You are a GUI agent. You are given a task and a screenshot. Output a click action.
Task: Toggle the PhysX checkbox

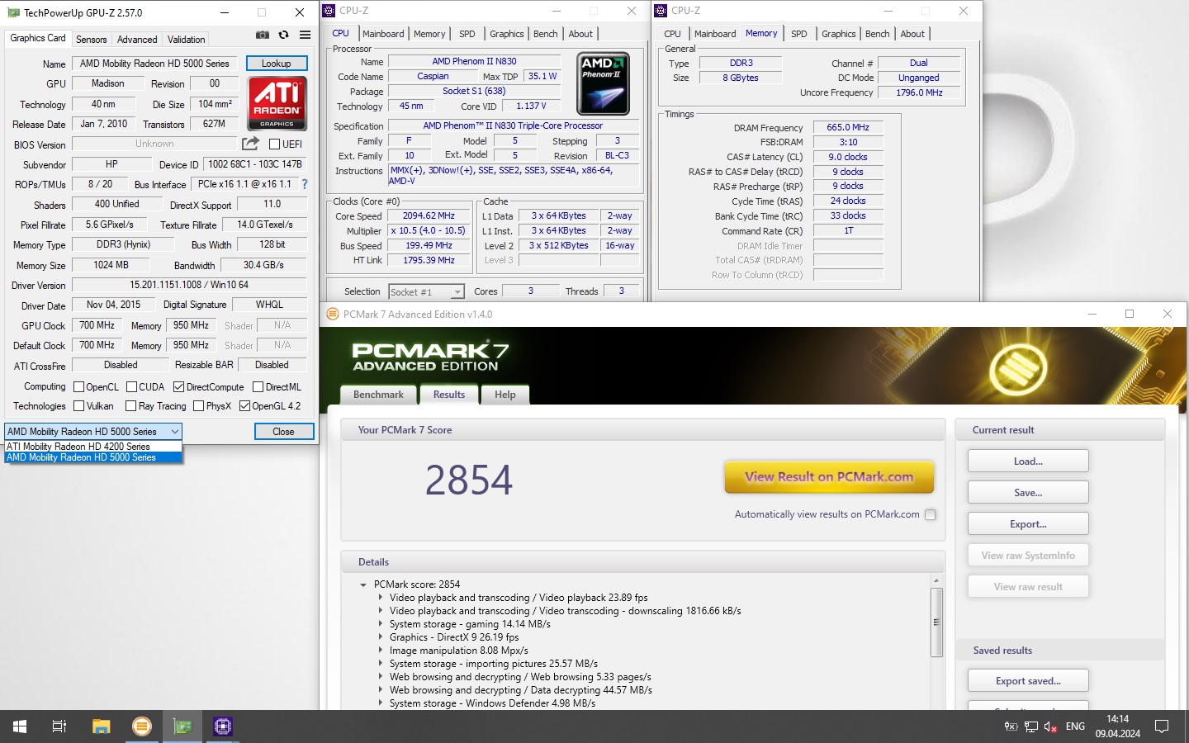point(198,405)
